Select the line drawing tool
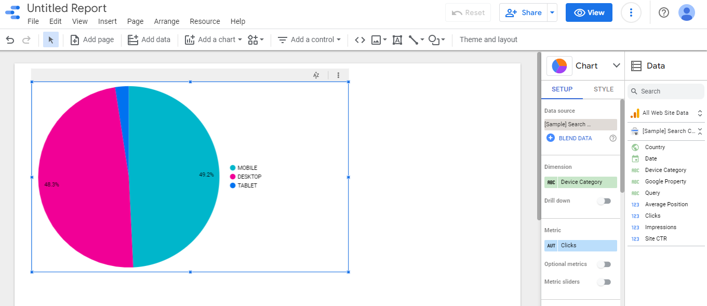This screenshot has height=306, width=707. pos(413,39)
